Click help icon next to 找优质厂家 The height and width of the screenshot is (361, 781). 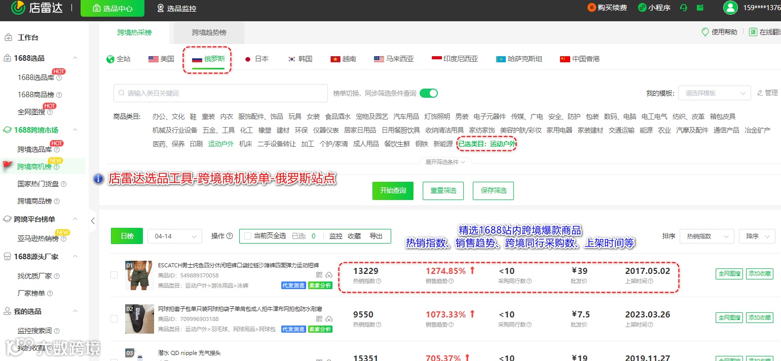(56, 276)
